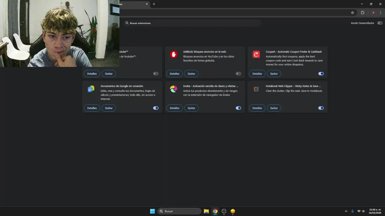Viewport: 385px width, 216px height.
Task: Click the Chrome icon in the taskbar
Action: (x=215, y=211)
